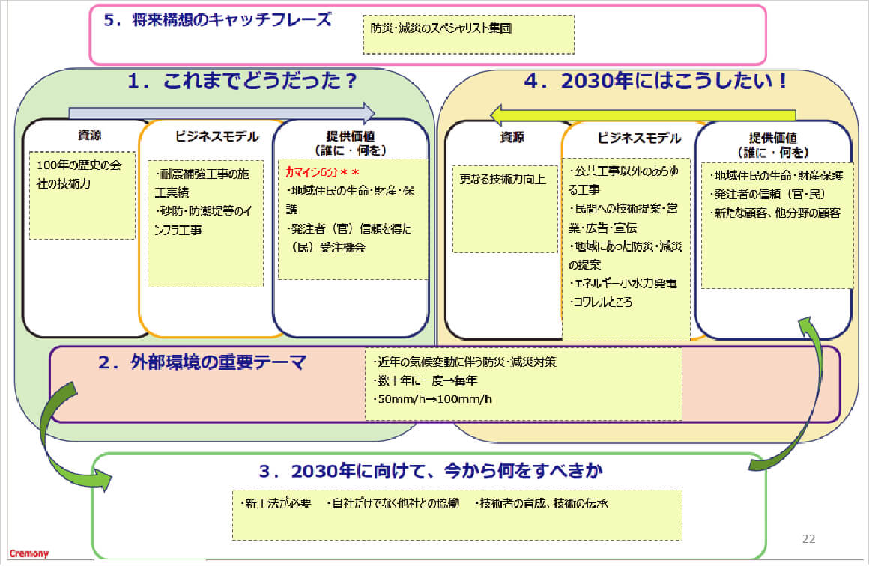The width and height of the screenshot is (869, 566).
Task: Click the 'ビジネスモデル' header under section 1
Action: point(217,136)
